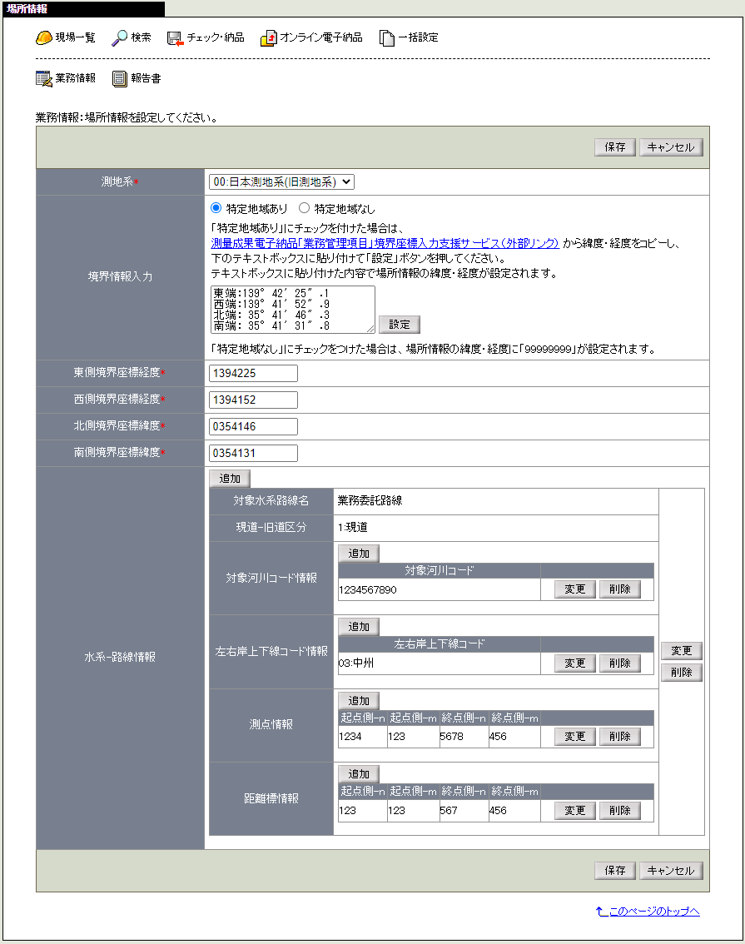This screenshot has height=944, width=745.
Task: Open チェック・納品 menu item
Action: pos(216,37)
